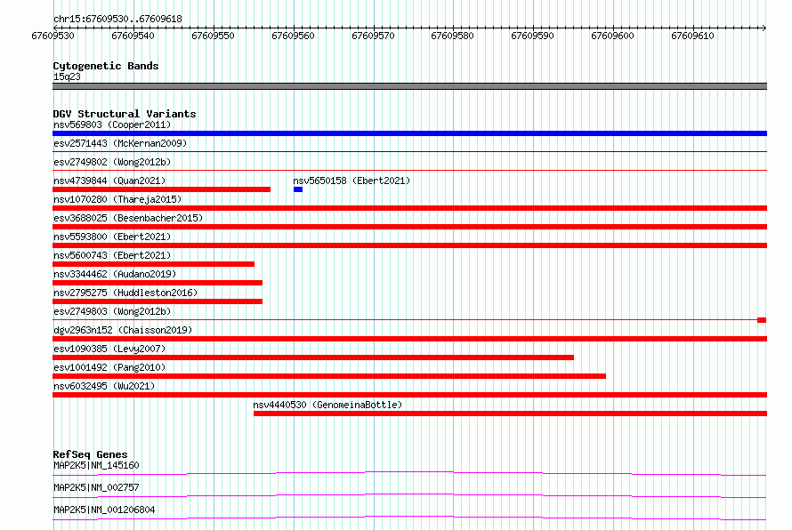Click the red nsv1070280 variant bar

[x=409, y=208]
